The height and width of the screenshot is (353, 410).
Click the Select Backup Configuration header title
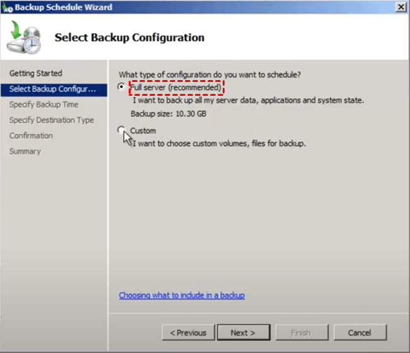(x=129, y=38)
